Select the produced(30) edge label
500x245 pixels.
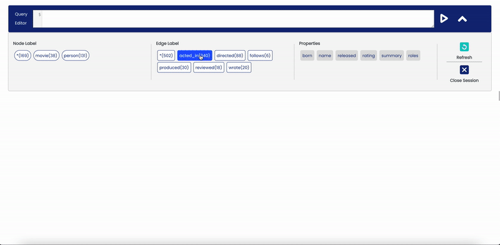pyautogui.click(x=174, y=67)
